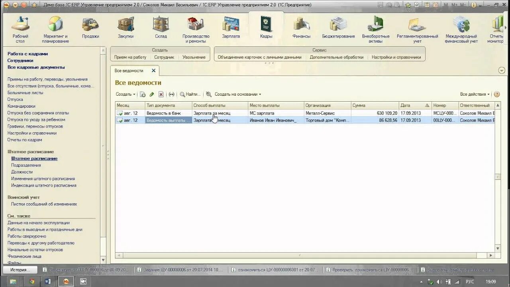The width and height of the screenshot is (510, 287).
Task: Open Дополнительные обработки service
Action: pyautogui.click(x=337, y=57)
